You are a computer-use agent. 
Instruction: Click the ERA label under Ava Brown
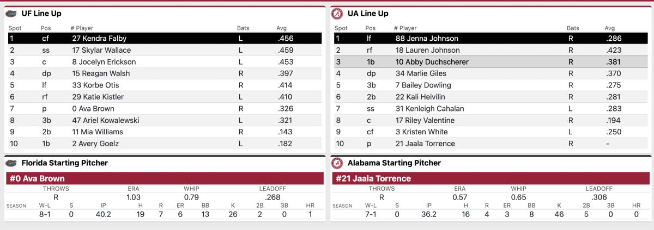[x=132, y=189]
